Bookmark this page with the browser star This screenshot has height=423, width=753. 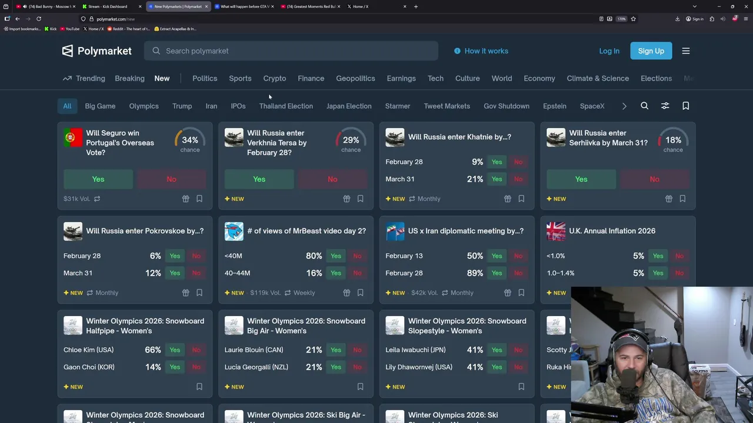633,19
